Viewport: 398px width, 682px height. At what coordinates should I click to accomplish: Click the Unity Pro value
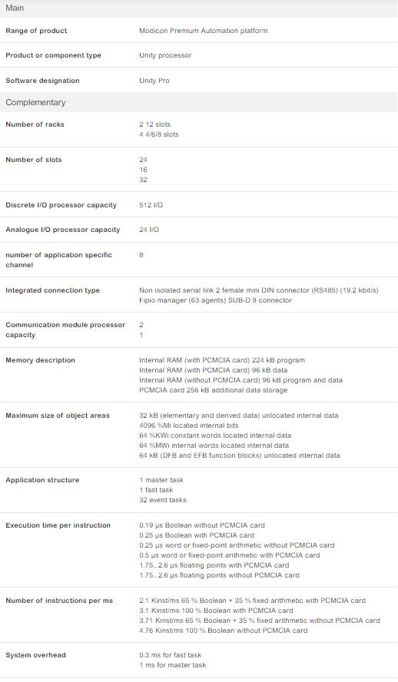pos(154,81)
